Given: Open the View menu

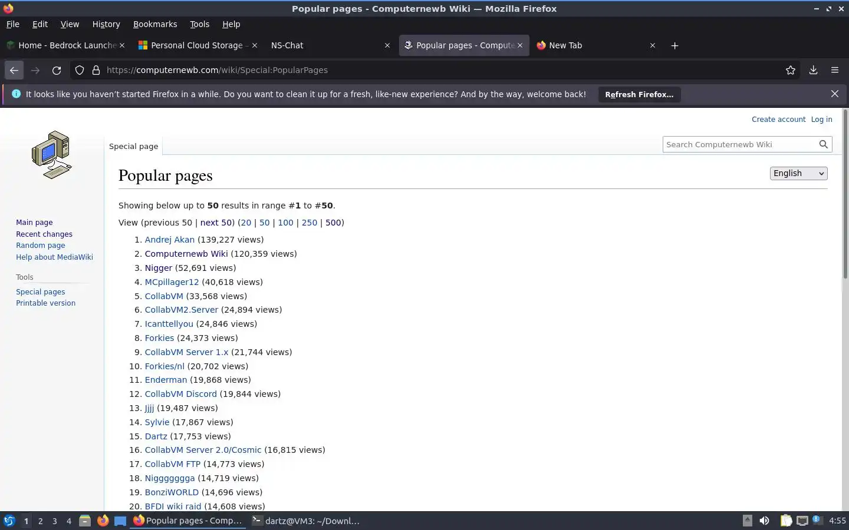Looking at the screenshot, I should click(70, 24).
